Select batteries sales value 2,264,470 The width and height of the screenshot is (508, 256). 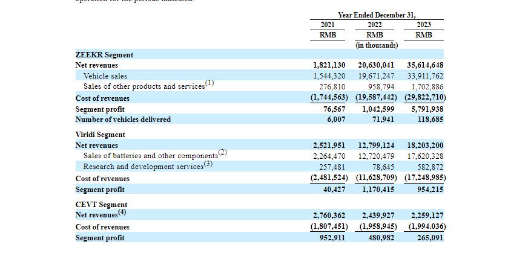(x=329, y=156)
